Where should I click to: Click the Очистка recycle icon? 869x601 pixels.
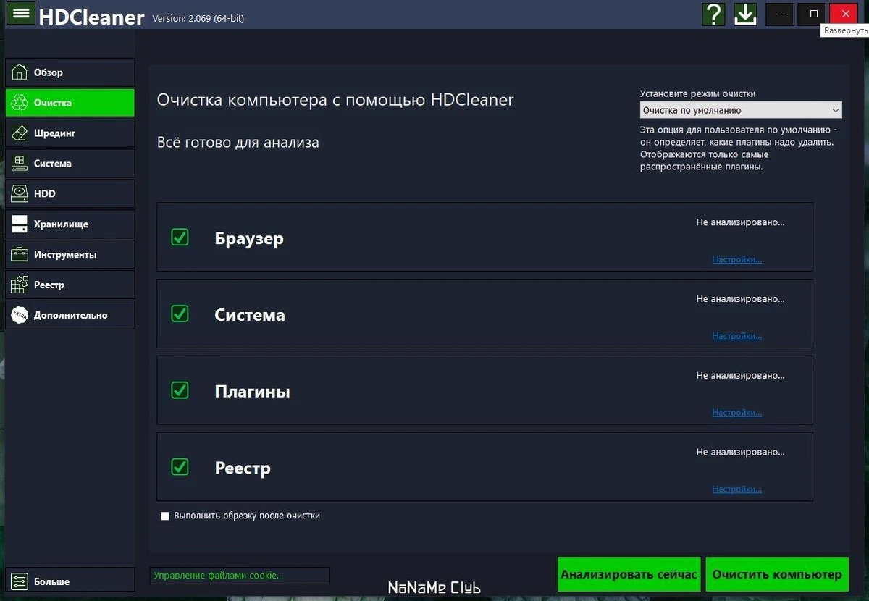point(20,103)
